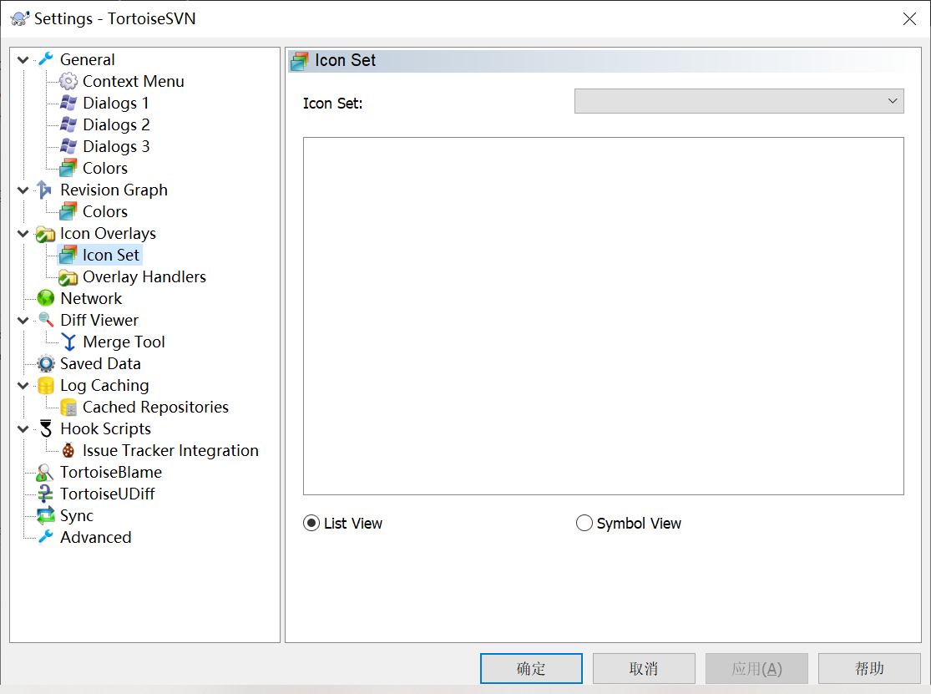The height and width of the screenshot is (694, 931).
Task: Click the Dialogs 3 label
Action: pos(116,146)
